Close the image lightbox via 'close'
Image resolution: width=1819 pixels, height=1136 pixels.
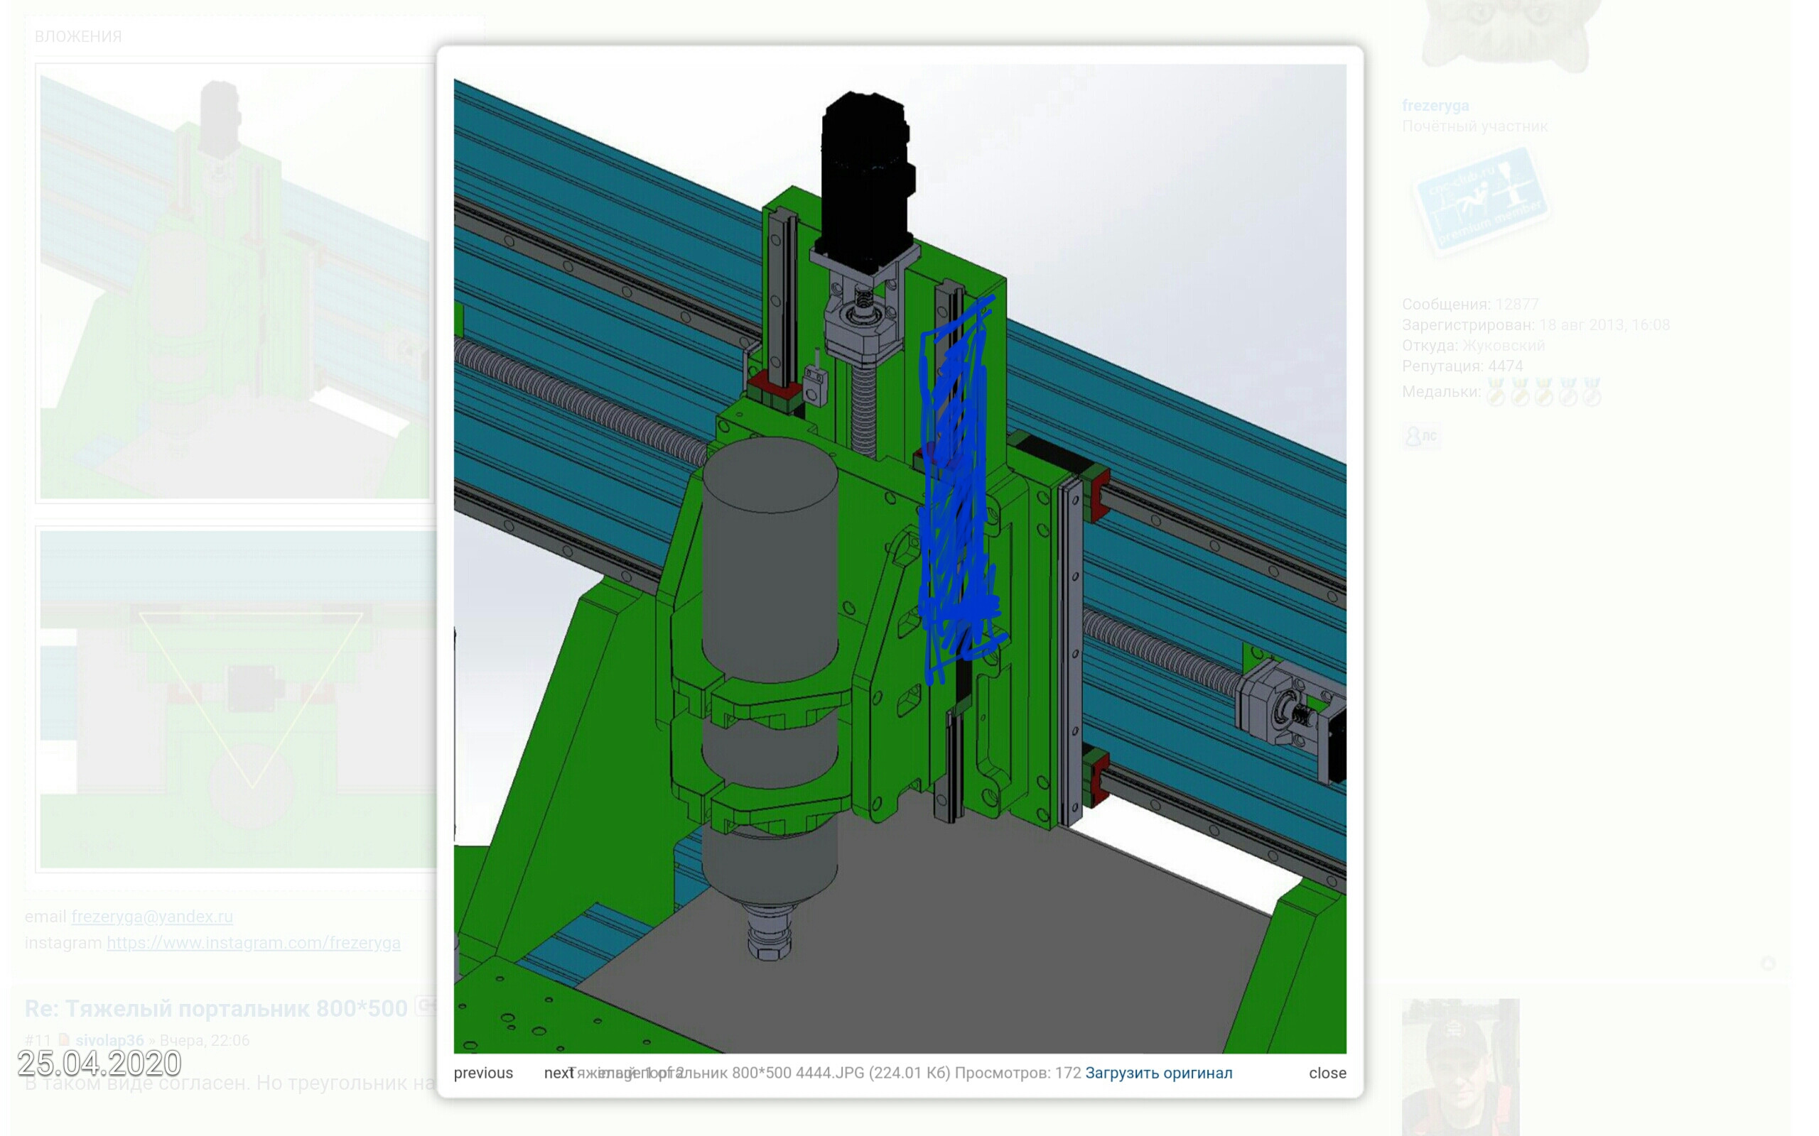tap(1327, 1073)
